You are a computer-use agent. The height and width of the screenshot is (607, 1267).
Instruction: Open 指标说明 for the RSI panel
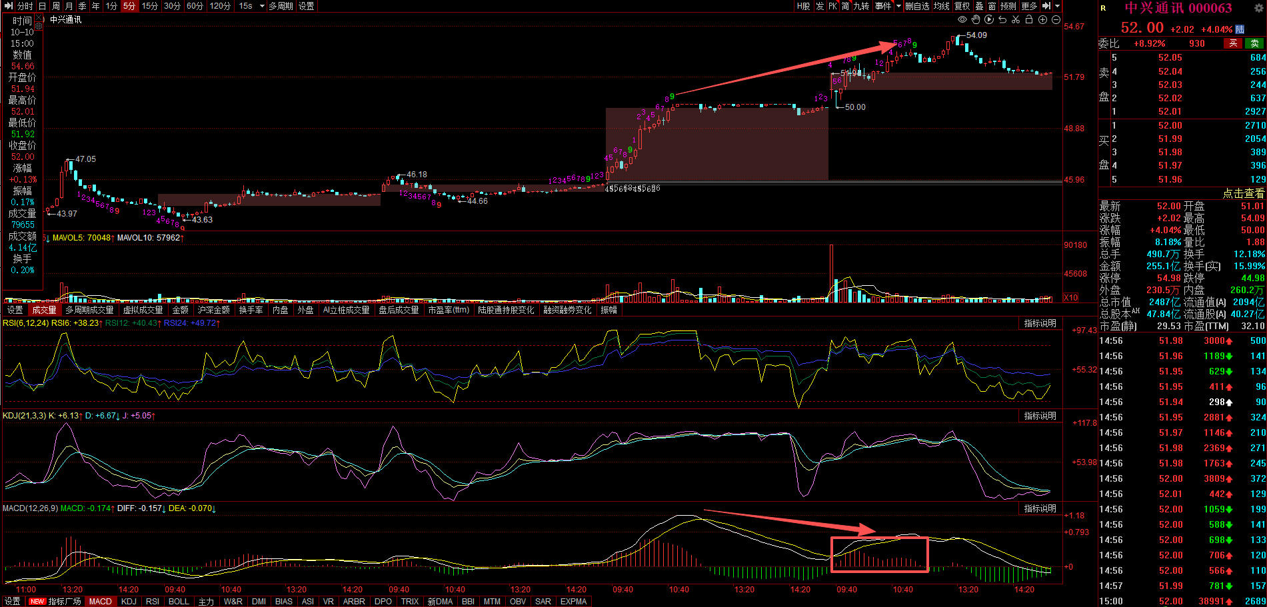click(x=1040, y=323)
